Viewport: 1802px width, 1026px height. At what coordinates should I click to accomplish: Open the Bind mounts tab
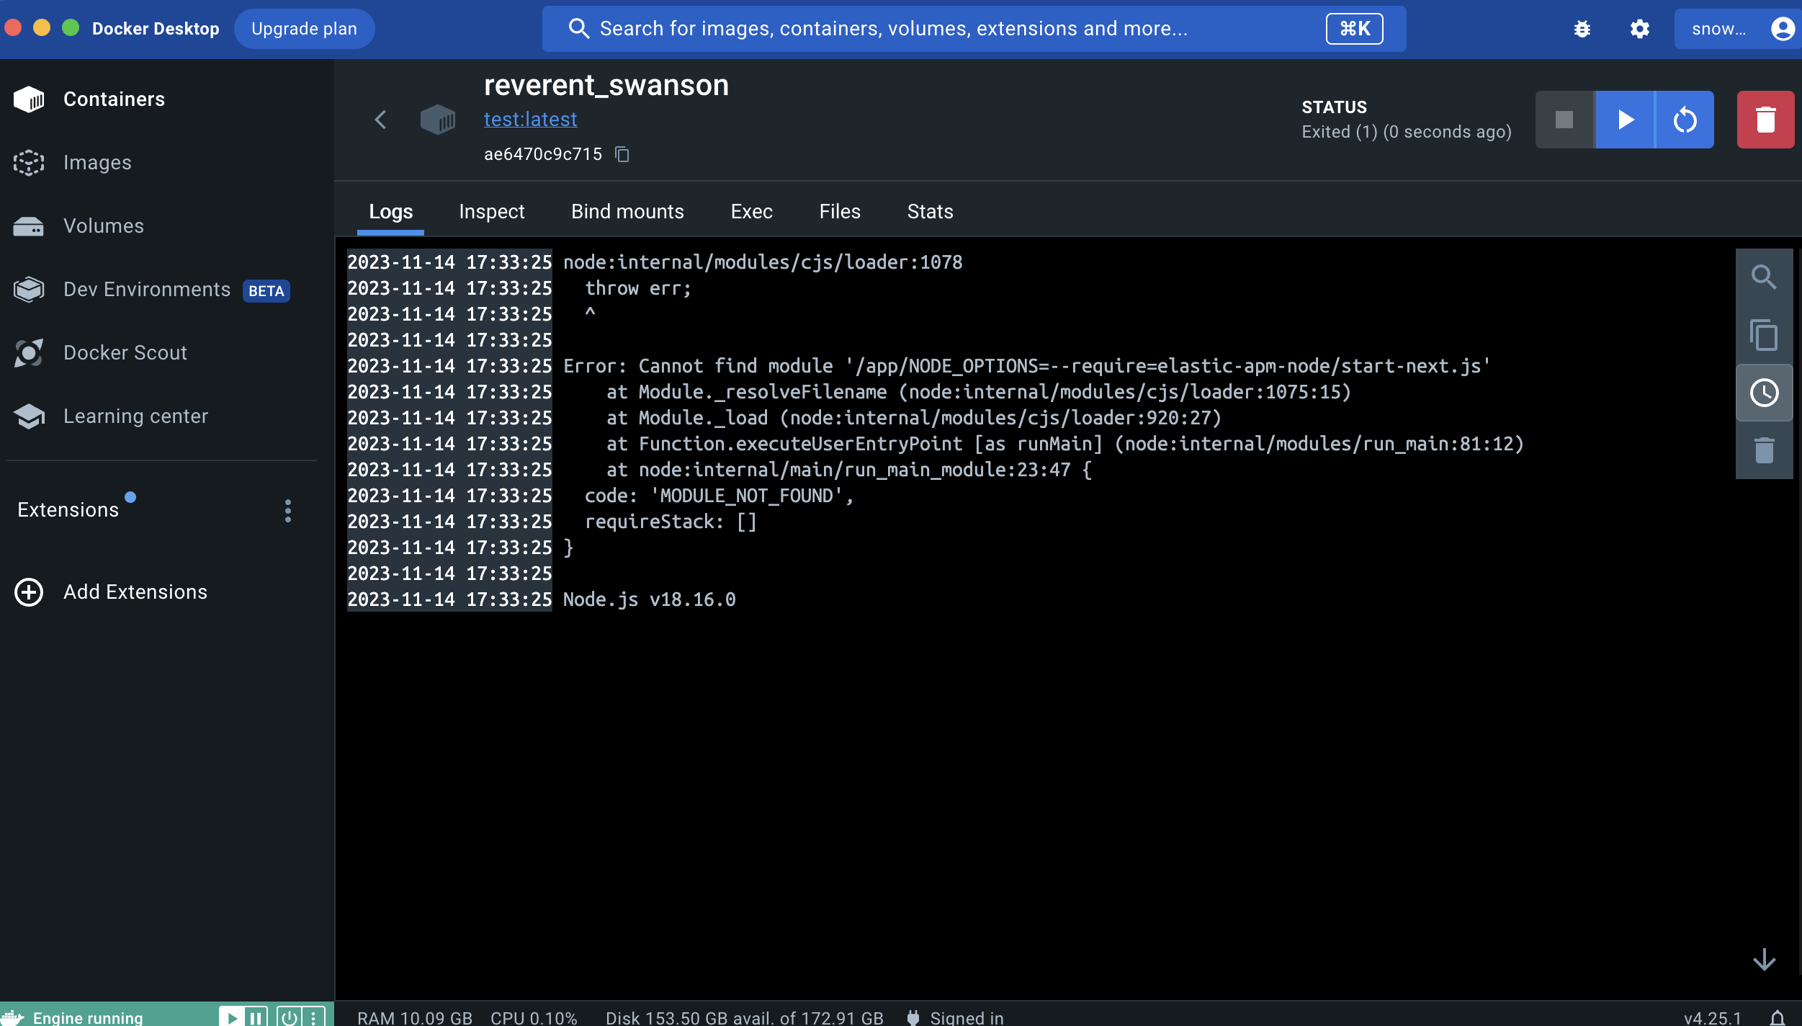pos(627,211)
